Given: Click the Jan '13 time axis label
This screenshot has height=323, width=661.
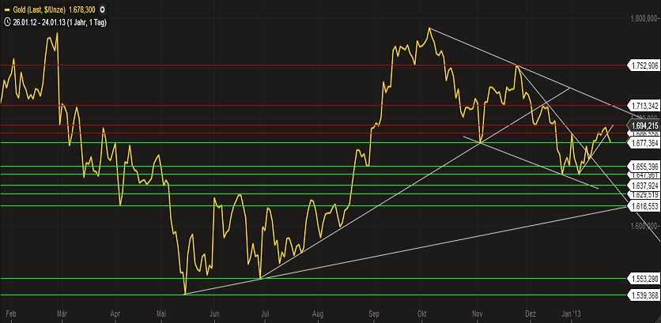Looking at the screenshot, I should coord(569,314).
